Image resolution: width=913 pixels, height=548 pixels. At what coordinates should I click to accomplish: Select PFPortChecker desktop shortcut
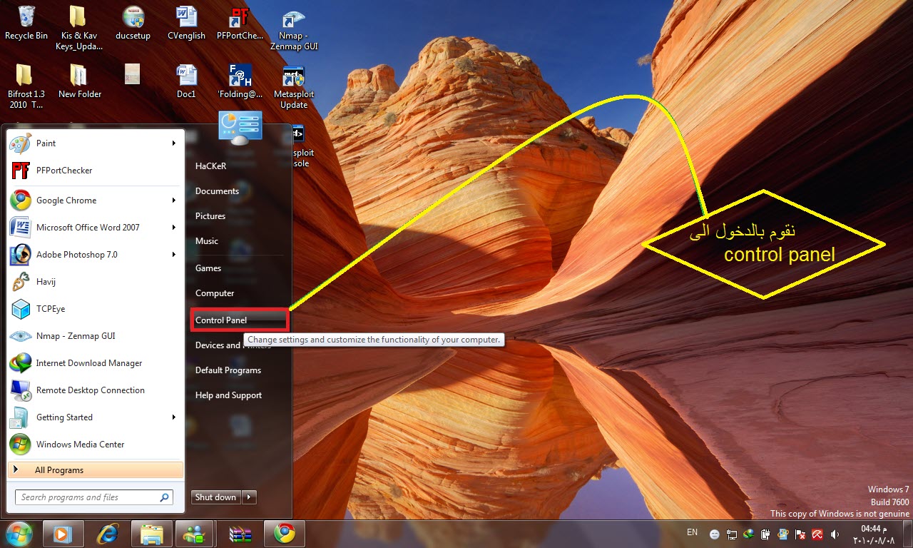[x=240, y=23]
